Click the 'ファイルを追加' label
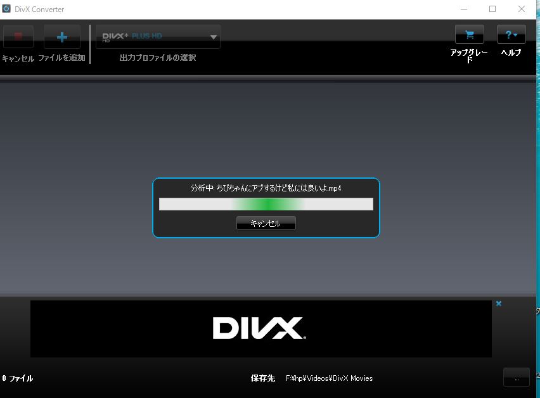540x398 pixels. coord(61,58)
